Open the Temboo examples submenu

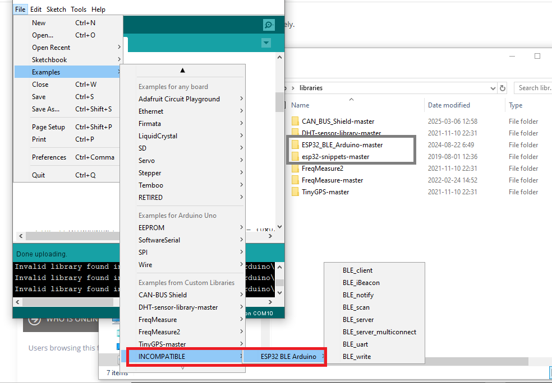[x=183, y=185]
